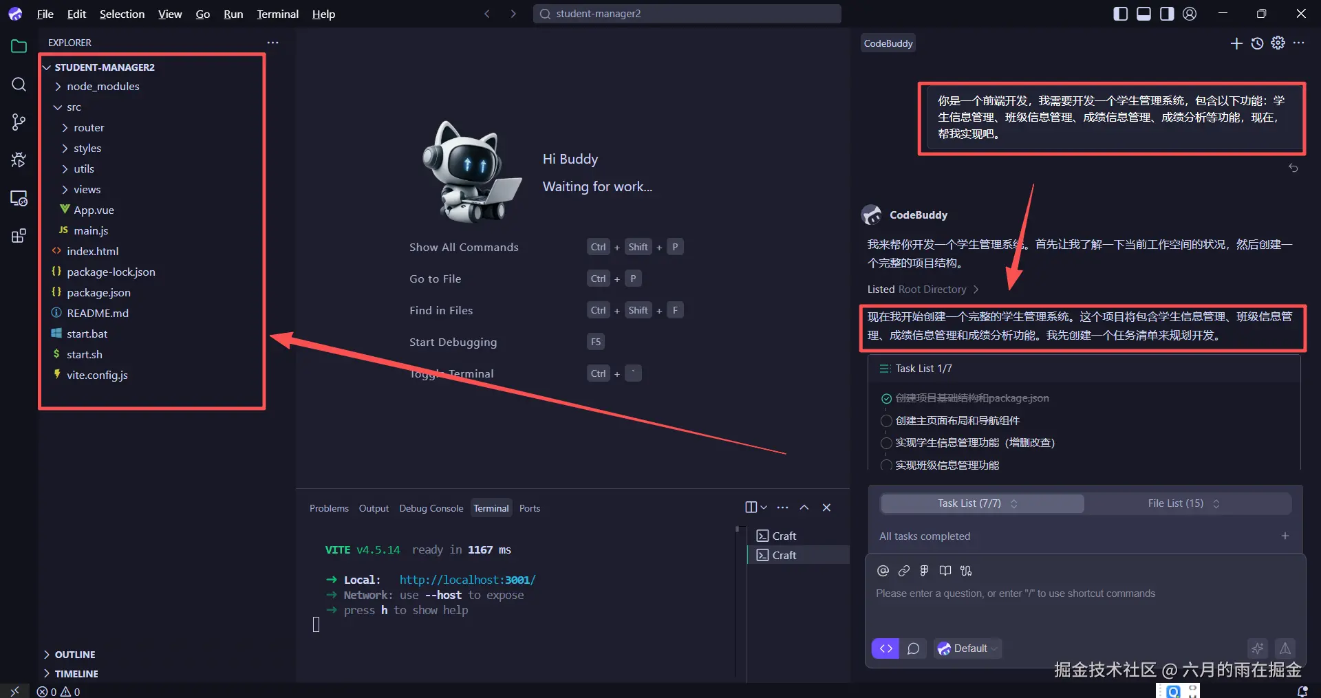The image size is (1321, 698).
Task: Expand the File List (15) panel
Action: [x=1183, y=503]
